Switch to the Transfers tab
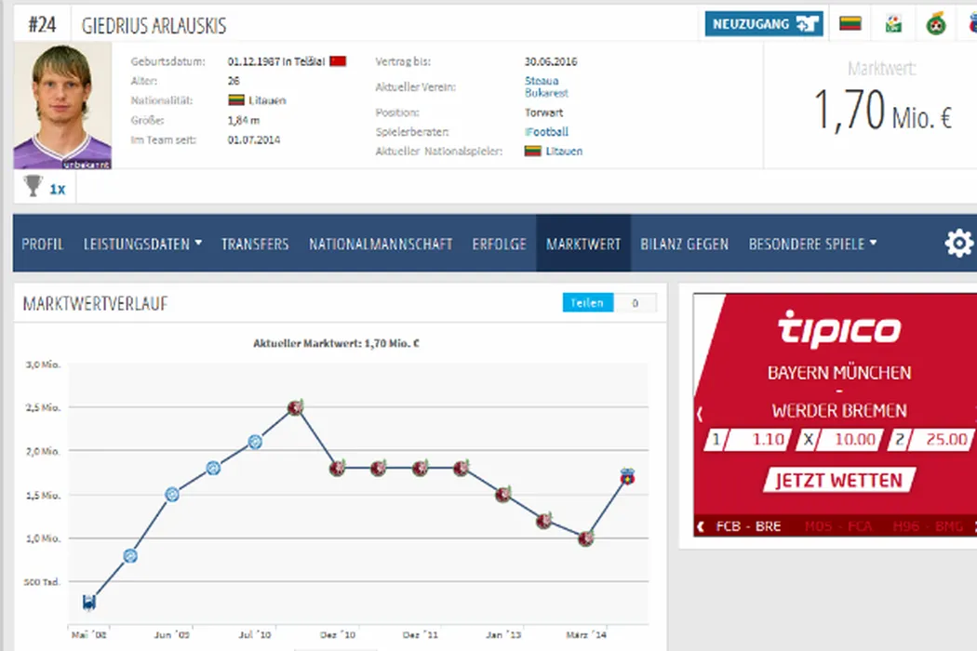The width and height of the screenshot is (977, 651). point(255,245)
